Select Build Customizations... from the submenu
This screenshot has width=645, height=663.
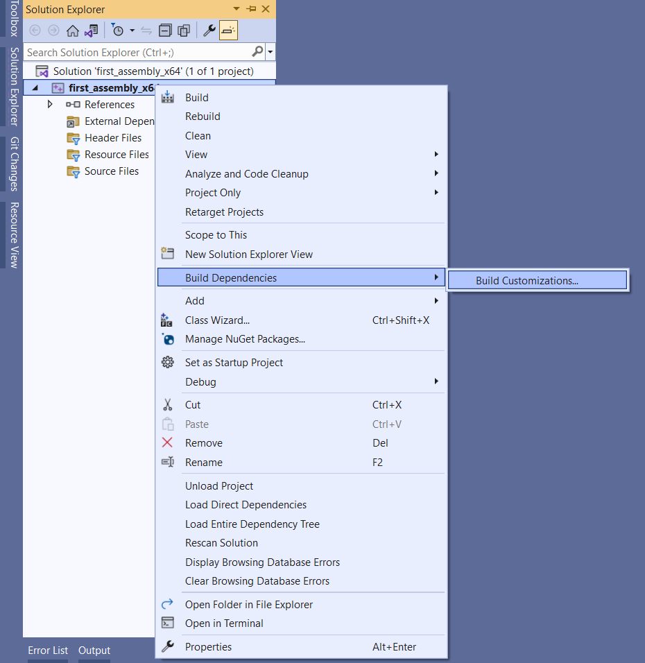(x=526, y=281)
